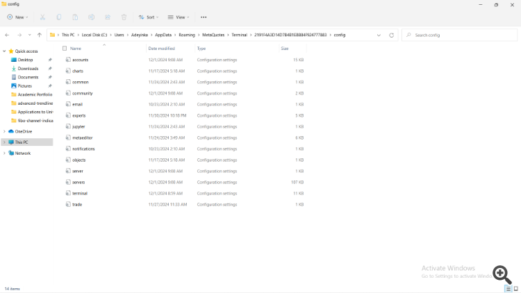Go back with the Back arrow
Viewport: 521px width, 293px height.
point(8,35)
